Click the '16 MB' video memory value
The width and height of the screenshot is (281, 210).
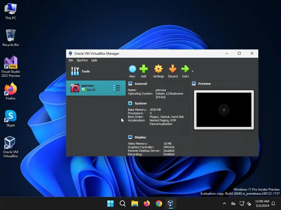tap(167, 144)
